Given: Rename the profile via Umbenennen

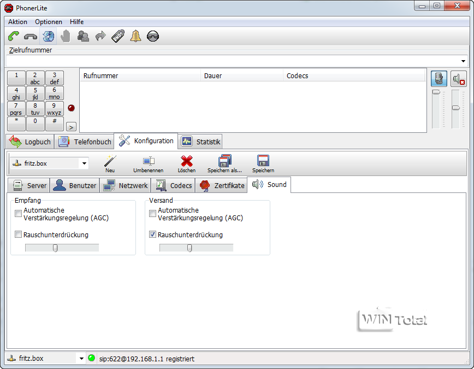Looking at the screenshot, I should 149,164.
